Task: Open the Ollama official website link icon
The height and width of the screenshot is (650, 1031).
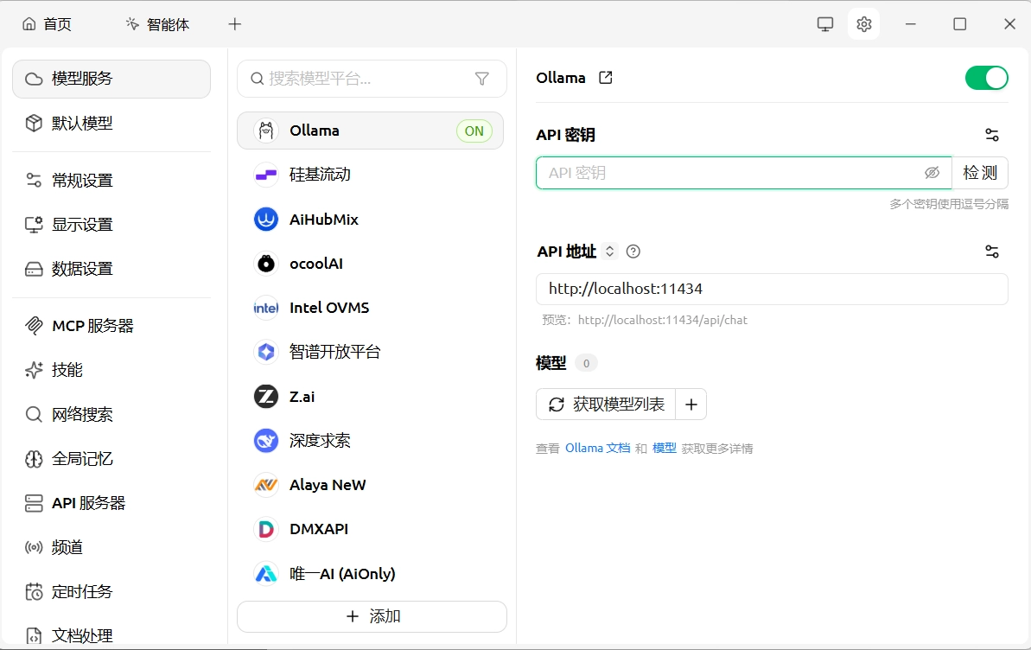Action: coord(606,78)
